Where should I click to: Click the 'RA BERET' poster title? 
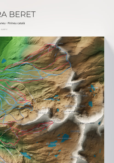pos(18,15)
